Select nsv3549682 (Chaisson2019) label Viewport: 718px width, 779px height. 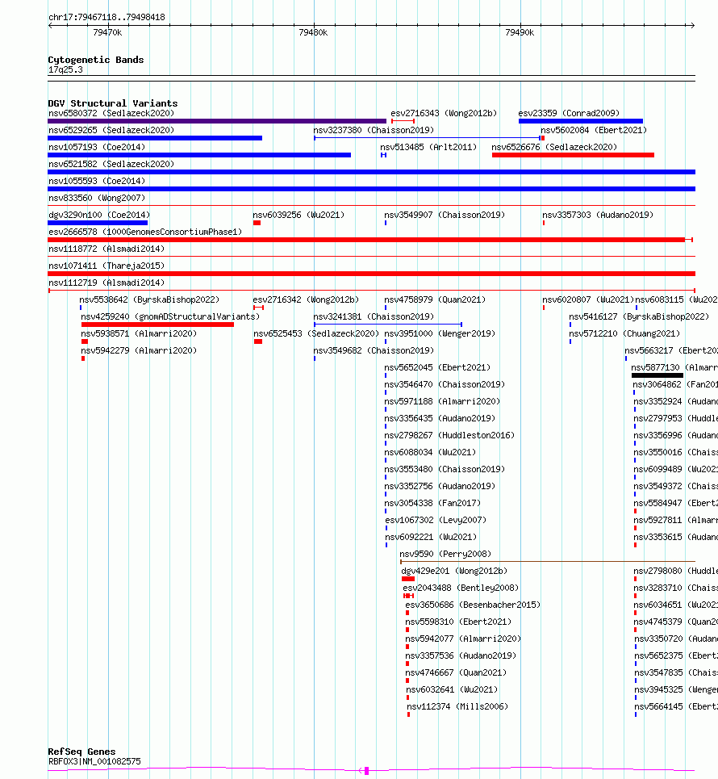pyautogui.click(x=374, y=350)
